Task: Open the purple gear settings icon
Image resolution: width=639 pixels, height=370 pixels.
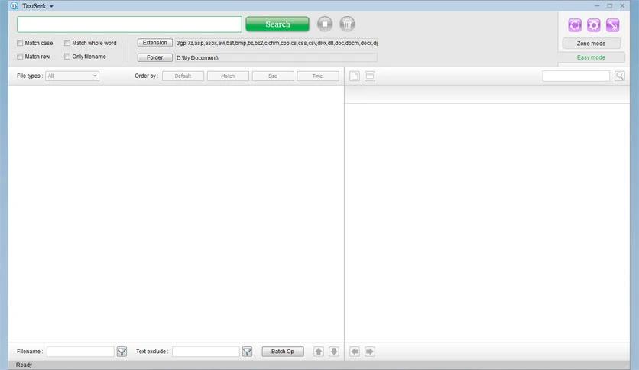Action: click(x=594, y=25)
